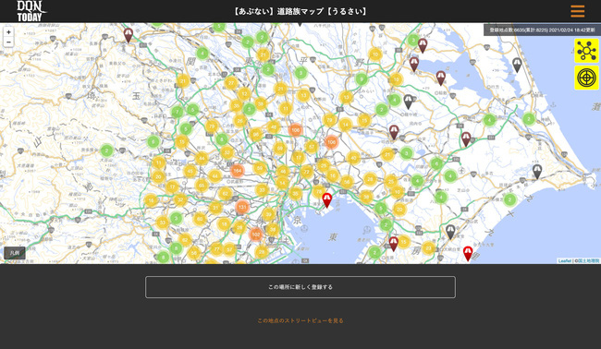The height and width of the screenshot is (349, 601).
Task: Zoom in with the plus button
Action: pos(8,32)
